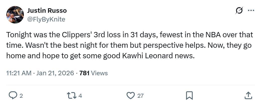This screenshot has height=105, width=261.
Task: Click the 11:21 AM timestamp
Action: tap(19, 73)
